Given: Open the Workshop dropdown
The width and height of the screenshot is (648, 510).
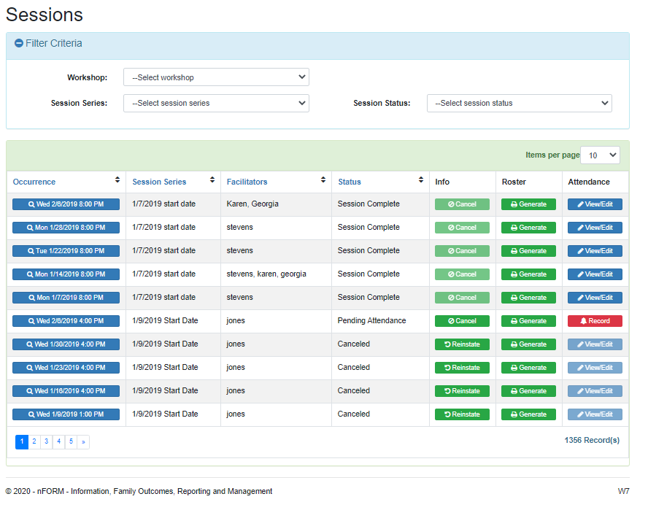Looking at the screenshot, I should (x=216, y=77).
